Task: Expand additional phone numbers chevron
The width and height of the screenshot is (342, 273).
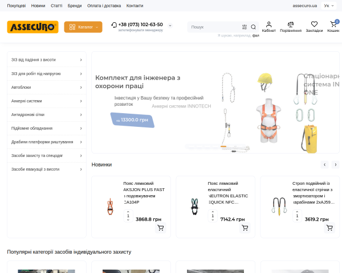Action: click(x=170, y=26)
